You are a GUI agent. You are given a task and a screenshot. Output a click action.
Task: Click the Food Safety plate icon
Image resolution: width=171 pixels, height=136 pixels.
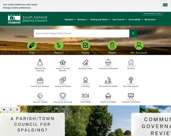85,96
